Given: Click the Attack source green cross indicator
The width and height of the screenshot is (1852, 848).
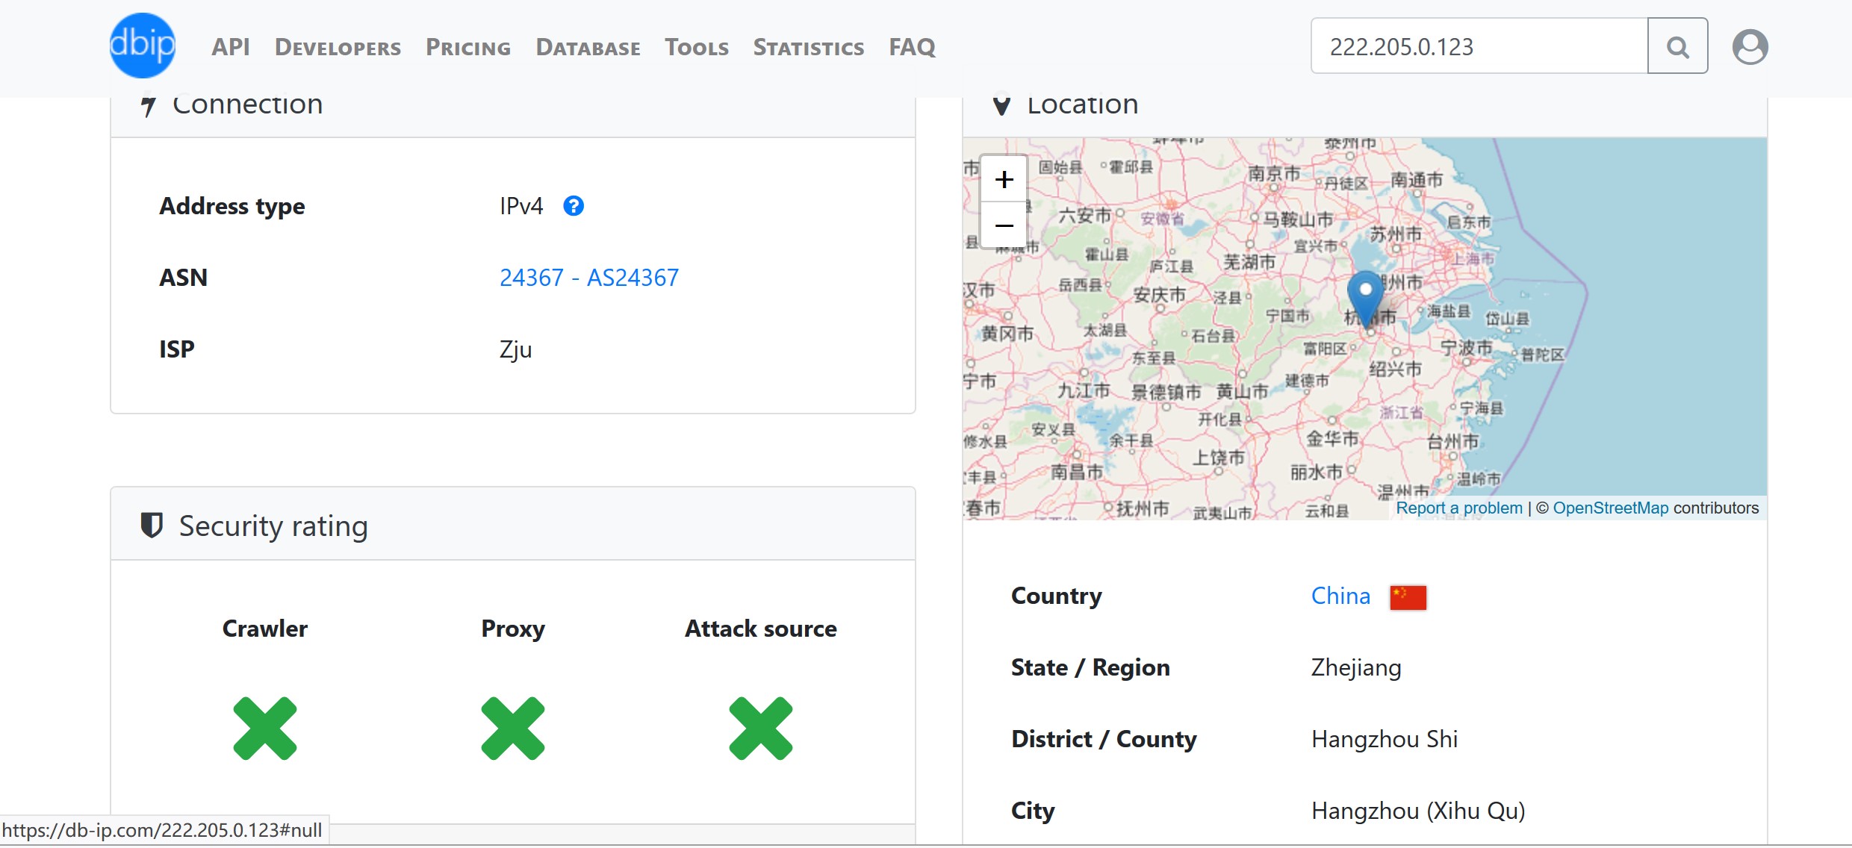Looking at the screenshot, I should [761, 729].
